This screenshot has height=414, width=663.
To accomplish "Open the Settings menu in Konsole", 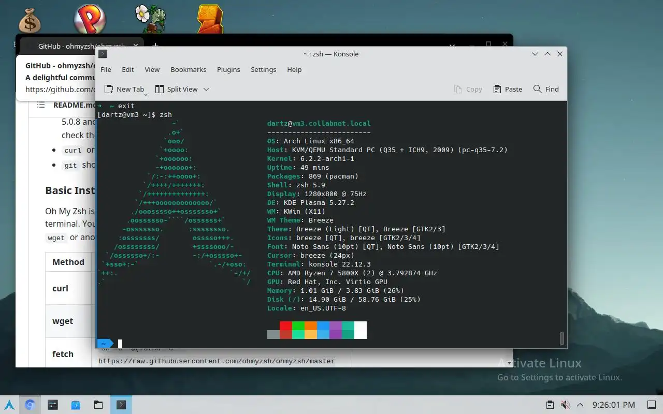I will tap(263, 69).
